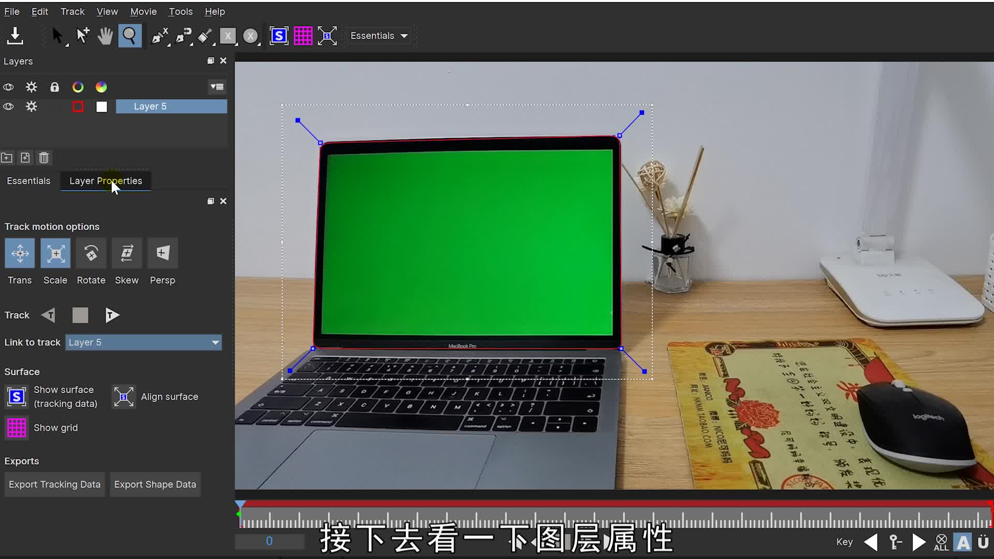
Task: Click the red Layer 5 color swatch
Action: click(x=78, y=107)
